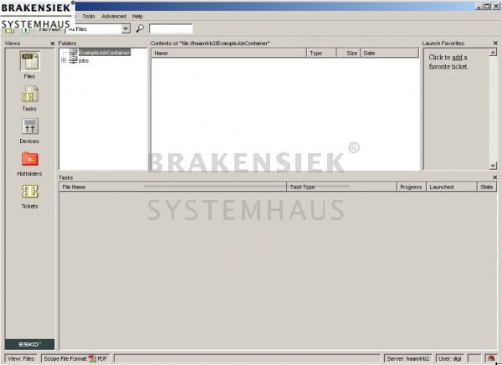This screenshot has width=502, height=365.
Task: Click the Esko logo in sidebar
Action: tap(30, 344)
